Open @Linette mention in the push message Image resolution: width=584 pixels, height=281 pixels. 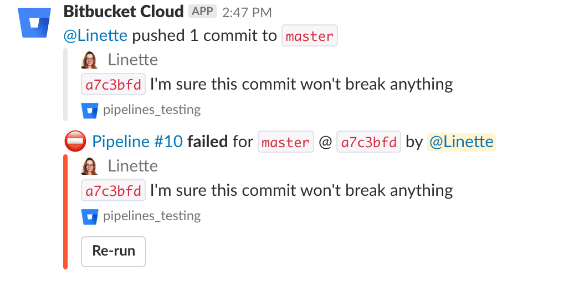pyautogui.click(x=96, y=36)
